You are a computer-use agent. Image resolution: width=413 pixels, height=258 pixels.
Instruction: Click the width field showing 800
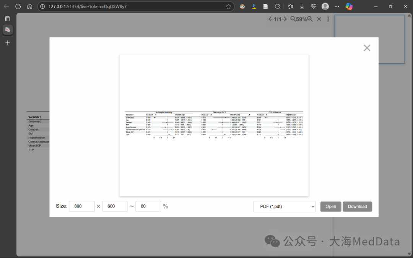coord(82,206)
